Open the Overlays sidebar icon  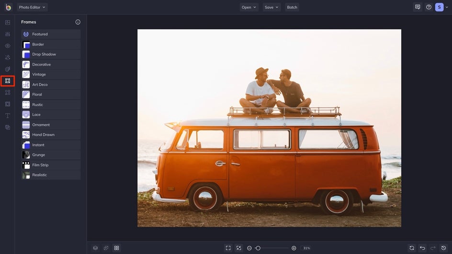pos(8,104)
